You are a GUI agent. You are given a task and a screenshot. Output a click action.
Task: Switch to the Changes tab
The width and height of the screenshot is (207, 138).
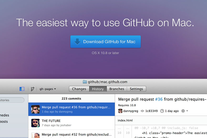pyautogui.click(x=79, y=89)
